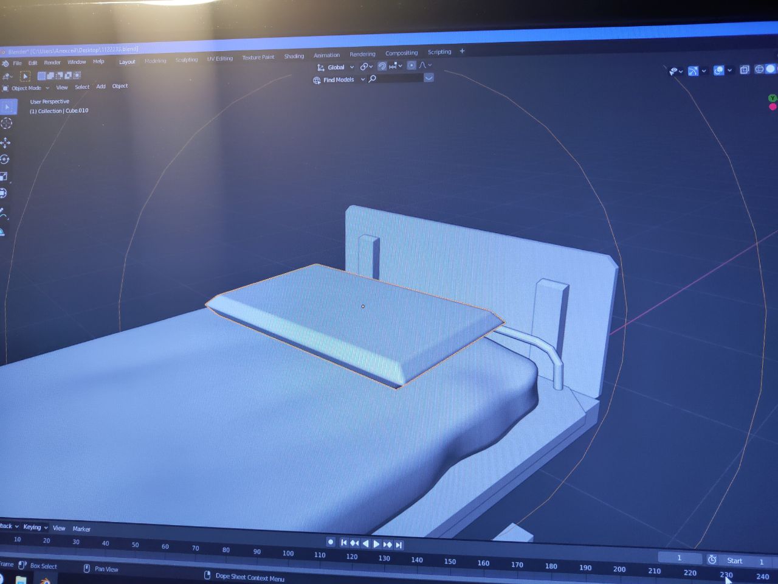Switch to wireframe viewport shading
Image resolution: width=778 pixels, height=584 pixels.
tap(759, 69)
